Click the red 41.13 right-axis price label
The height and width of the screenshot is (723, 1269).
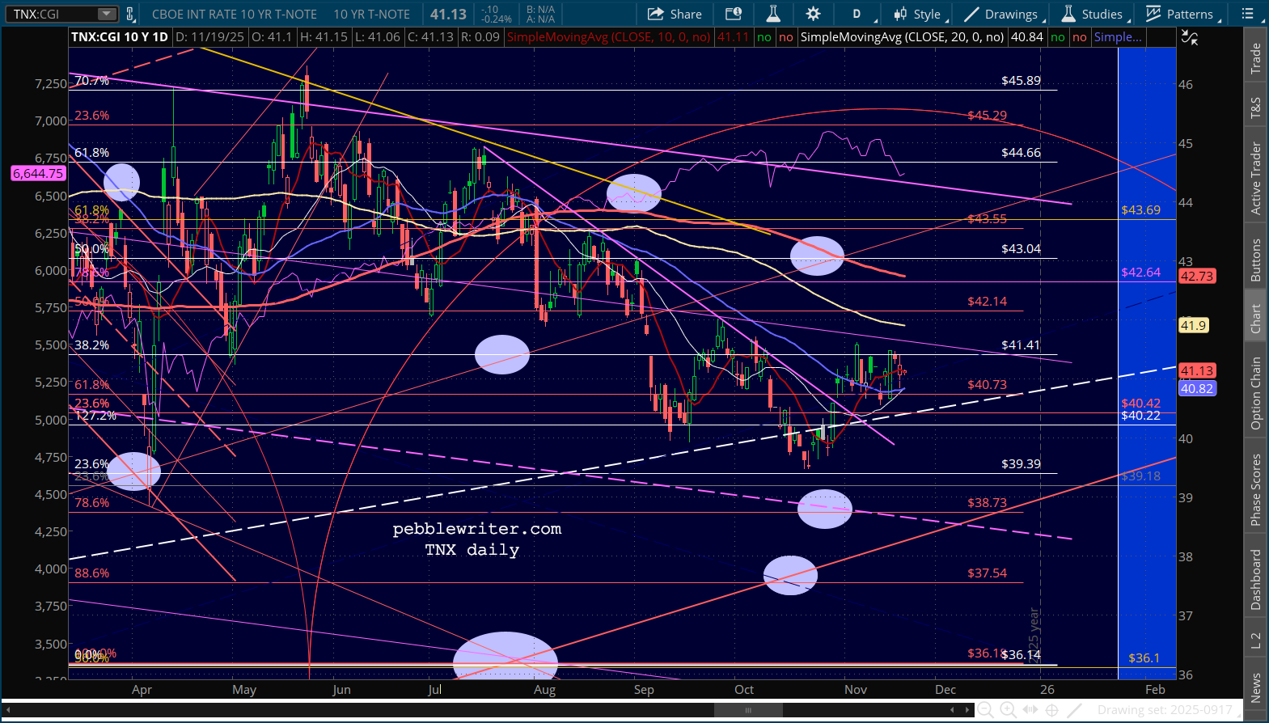point(1196,370)
